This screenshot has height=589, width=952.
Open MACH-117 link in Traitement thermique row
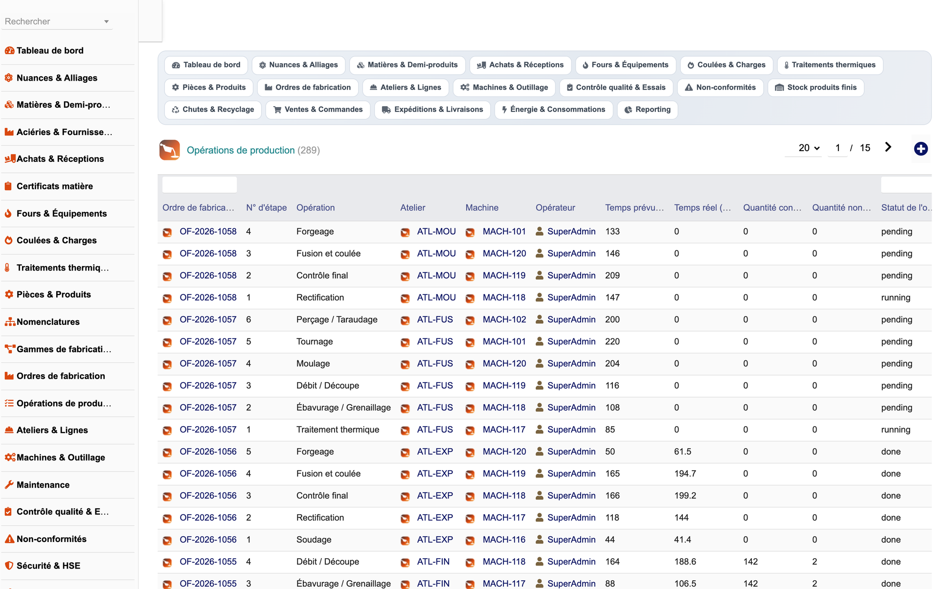click(x=504, y=430)
